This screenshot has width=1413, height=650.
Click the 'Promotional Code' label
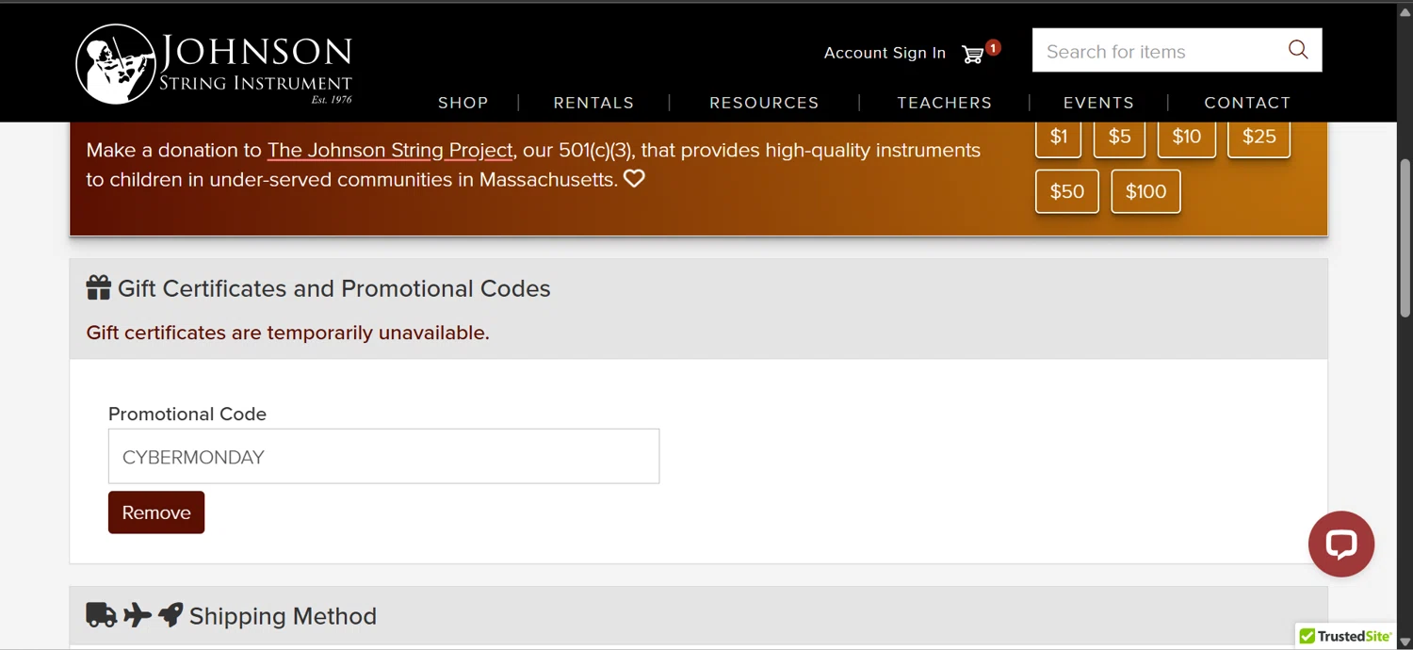click(x=187, y=414)
